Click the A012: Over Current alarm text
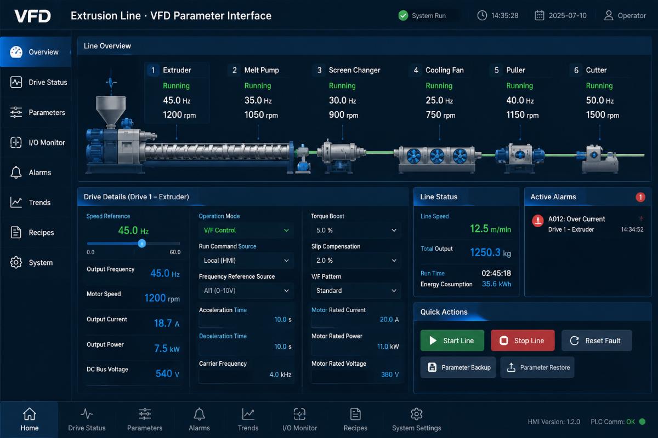 576,219
